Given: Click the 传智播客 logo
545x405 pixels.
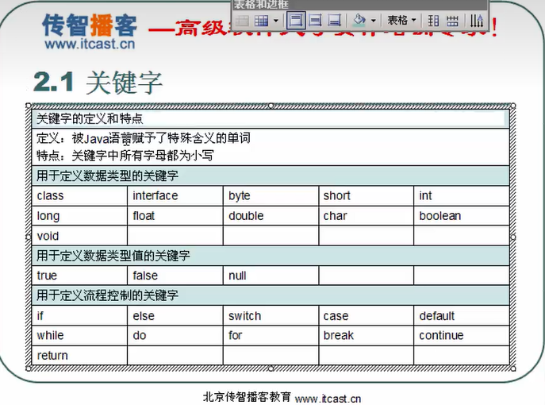Looking at the screenshot, I should tap(90, 25).
